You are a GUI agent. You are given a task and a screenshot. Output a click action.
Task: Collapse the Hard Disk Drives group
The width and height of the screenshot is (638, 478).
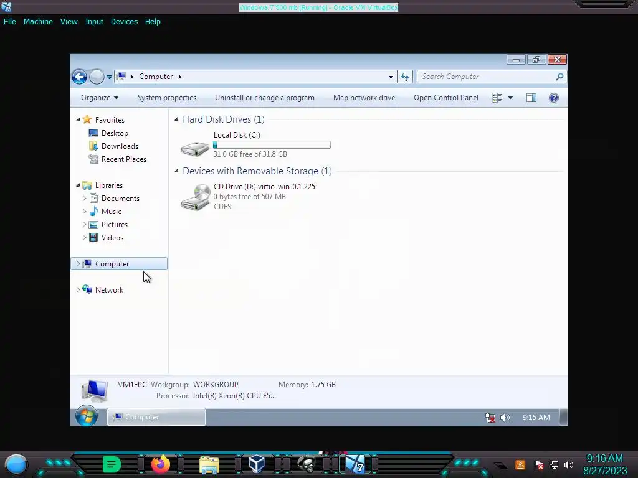click(x=176, y=119)
